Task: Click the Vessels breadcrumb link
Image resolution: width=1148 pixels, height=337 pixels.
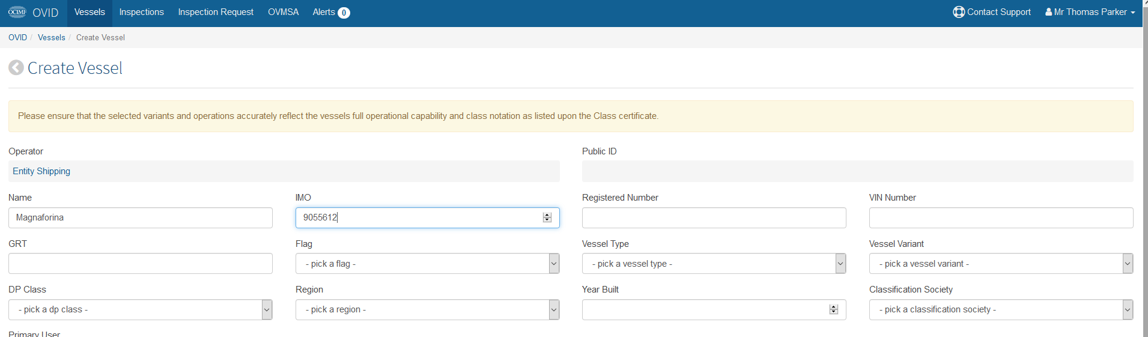Action: click(51, 37)
